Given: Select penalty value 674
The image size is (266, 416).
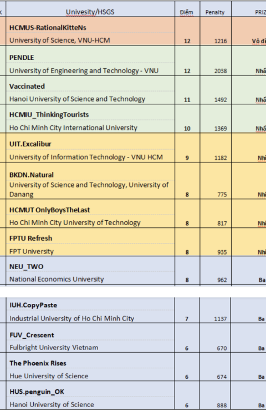Looking at the screenshot, I should tap(222, 377).
